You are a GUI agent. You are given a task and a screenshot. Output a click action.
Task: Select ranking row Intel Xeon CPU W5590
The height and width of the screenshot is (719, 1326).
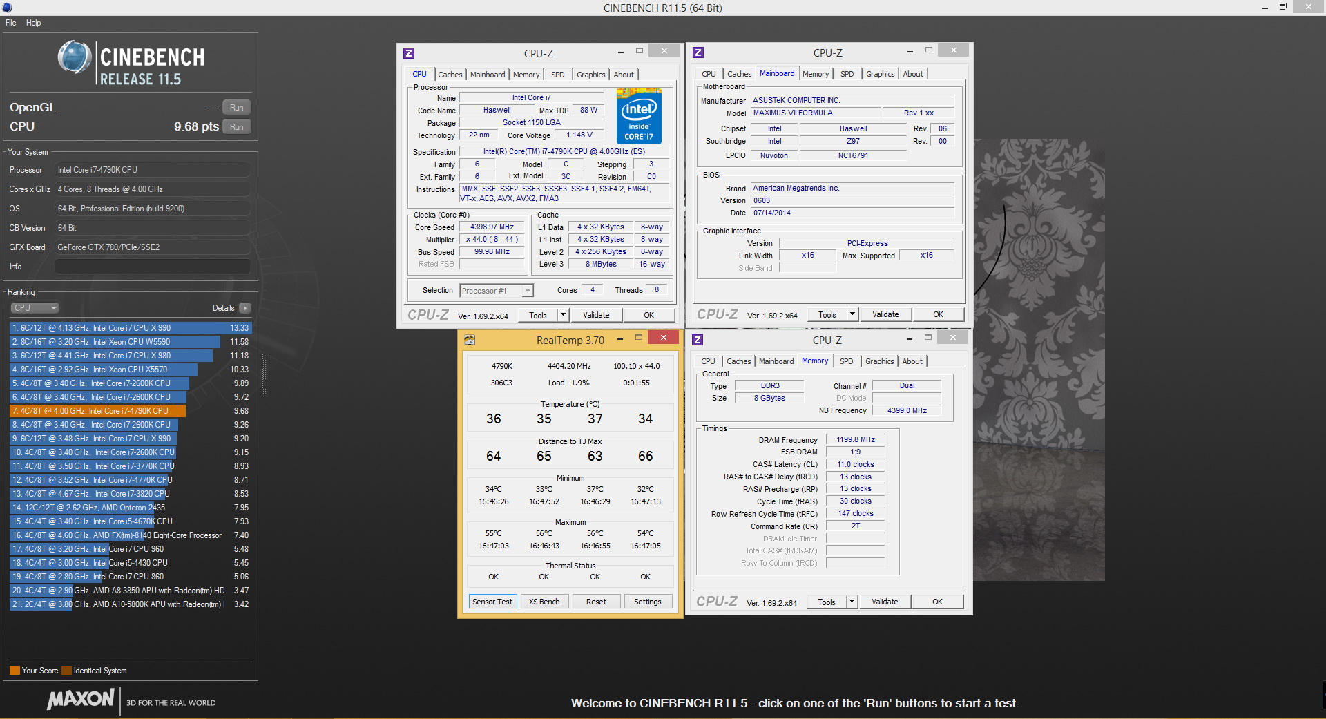[x=131, y=342]
